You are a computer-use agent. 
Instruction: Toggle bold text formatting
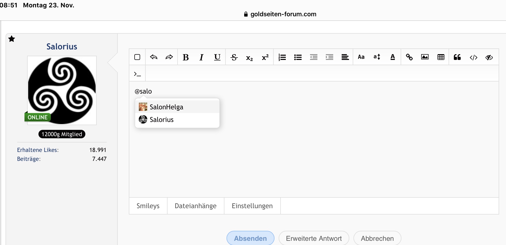pos(186,57)
